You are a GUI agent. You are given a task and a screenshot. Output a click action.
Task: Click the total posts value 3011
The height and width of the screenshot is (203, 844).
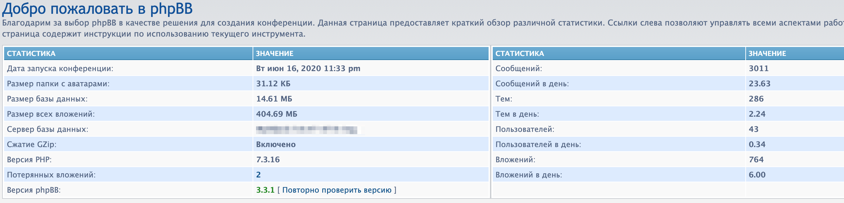[758, 68]
